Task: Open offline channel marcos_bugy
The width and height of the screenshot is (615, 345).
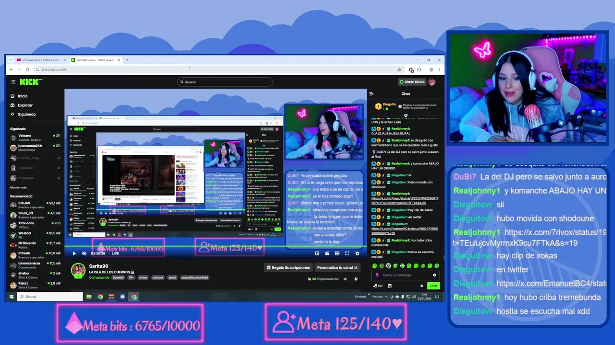Action: [x=36, y=158]
